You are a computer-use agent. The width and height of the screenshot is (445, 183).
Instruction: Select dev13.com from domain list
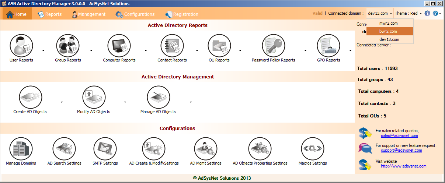point(390,39)
